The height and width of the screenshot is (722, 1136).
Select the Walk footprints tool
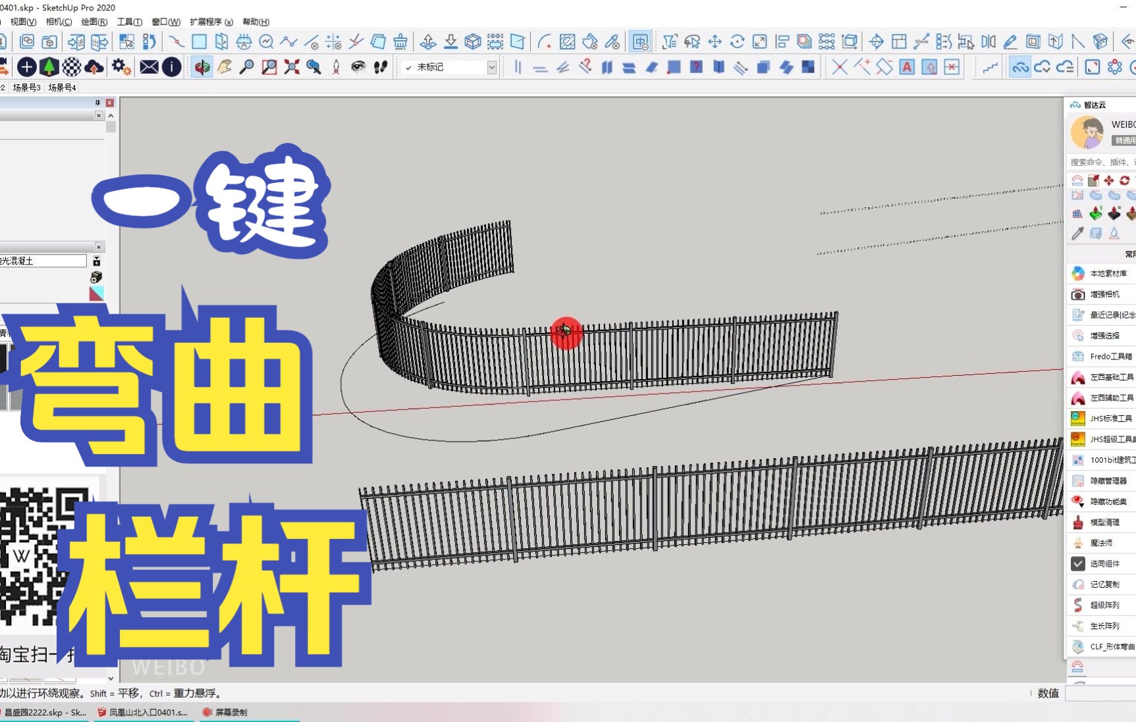pyautogui.click(x=381, y=66)
